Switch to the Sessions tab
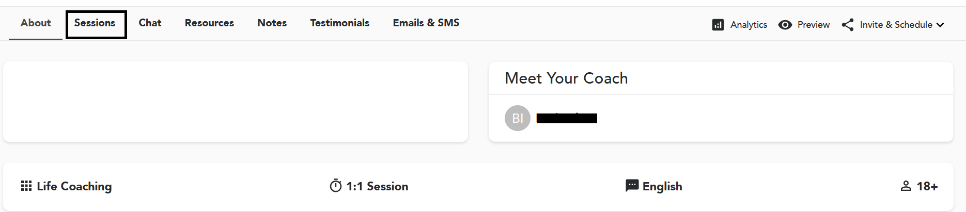 pos(95,23)
